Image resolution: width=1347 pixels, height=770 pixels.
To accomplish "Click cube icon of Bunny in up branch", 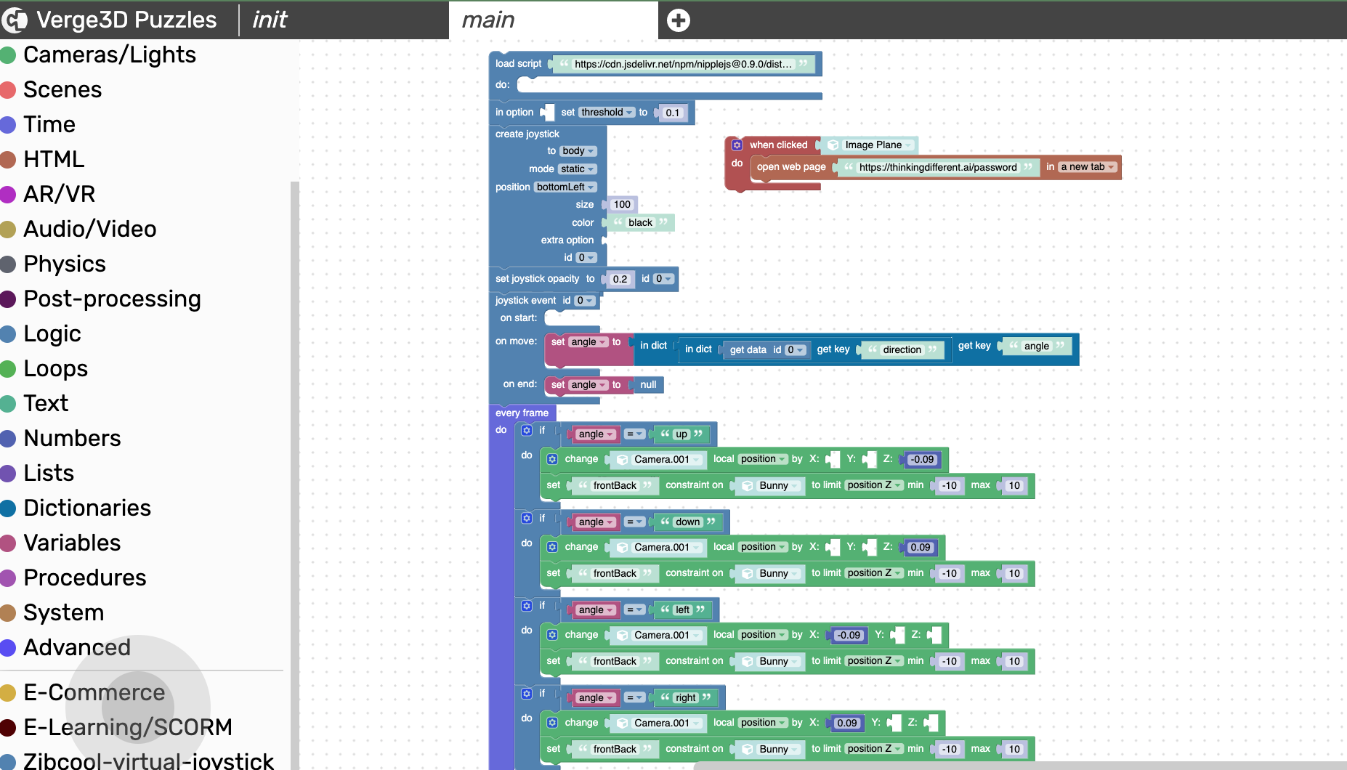I will (x=748, y=486).
